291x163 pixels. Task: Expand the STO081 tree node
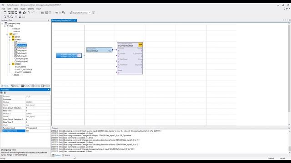tap(10, 64)
